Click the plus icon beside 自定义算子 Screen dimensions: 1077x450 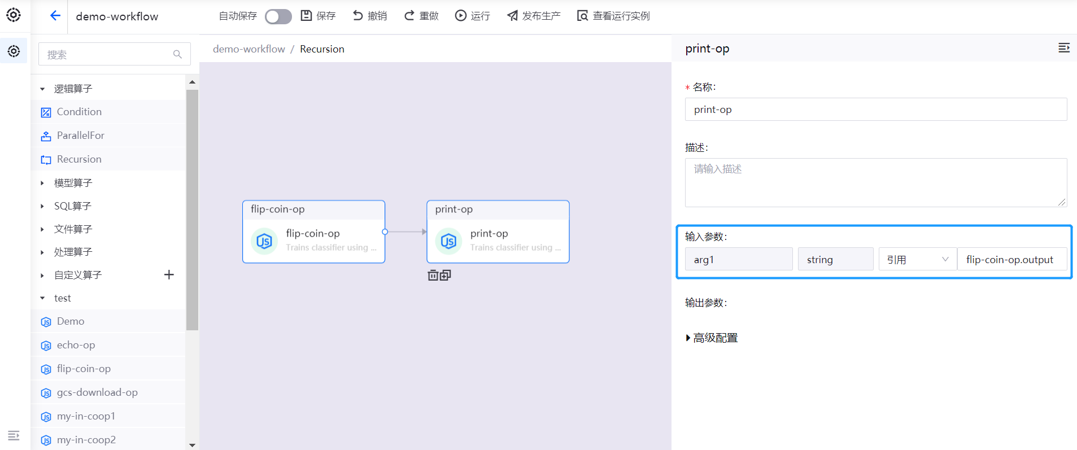[x=169, y=275]
